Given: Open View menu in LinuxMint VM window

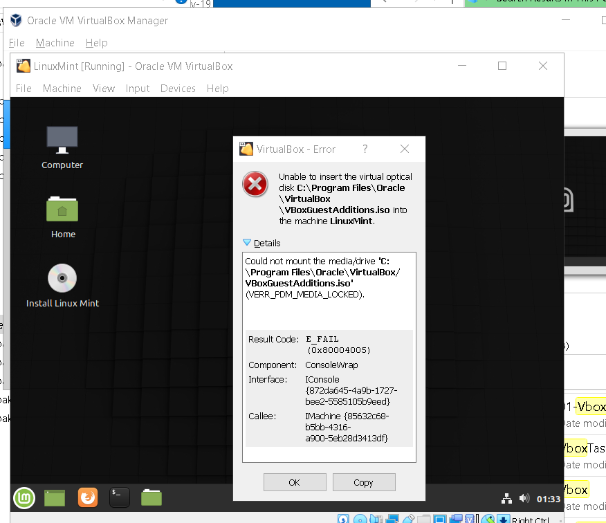Looking at the screenshot, I should (104, 89).
